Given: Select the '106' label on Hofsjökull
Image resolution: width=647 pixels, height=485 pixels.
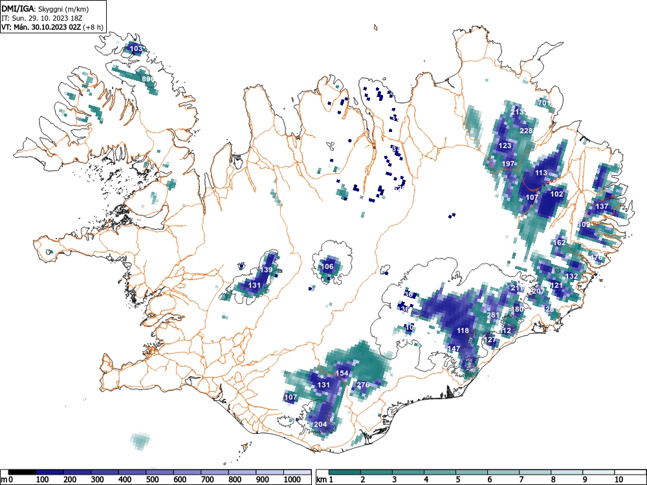Looking at the screenshot, I should 327,266.
